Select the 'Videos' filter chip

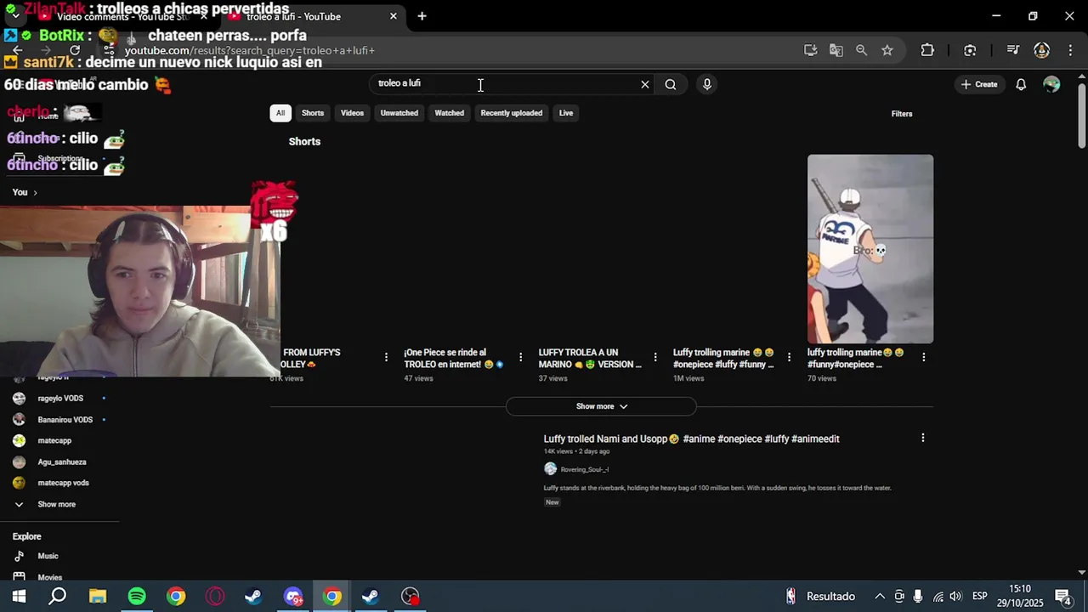coord(352,113)
